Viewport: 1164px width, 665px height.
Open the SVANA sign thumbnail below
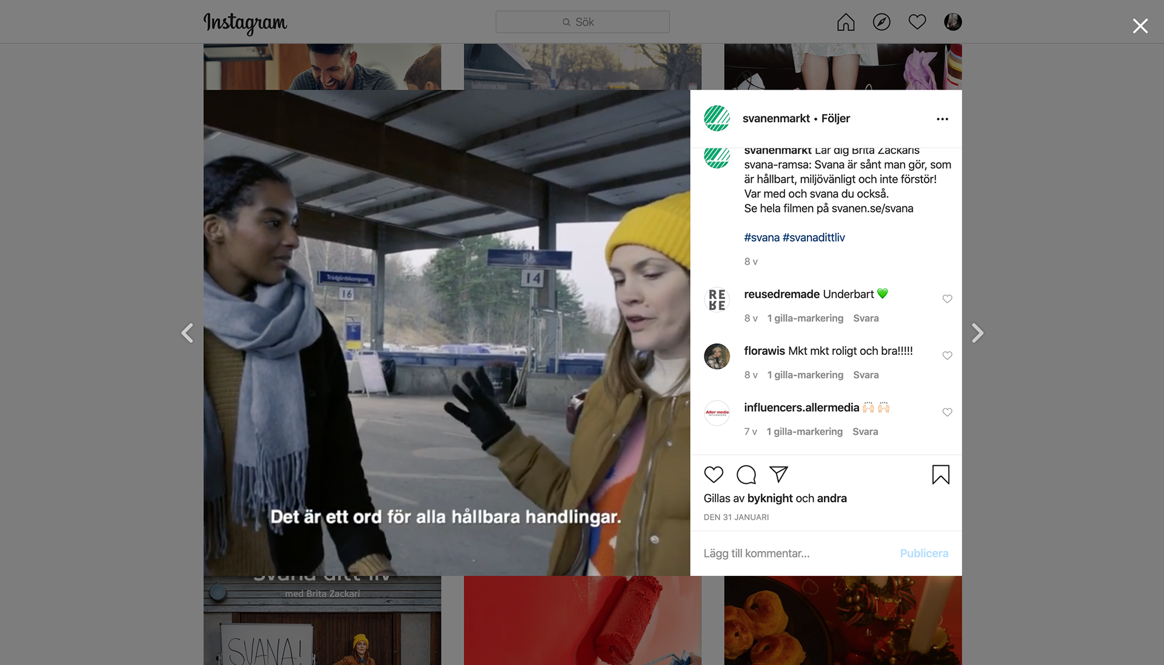pos(322,620)
